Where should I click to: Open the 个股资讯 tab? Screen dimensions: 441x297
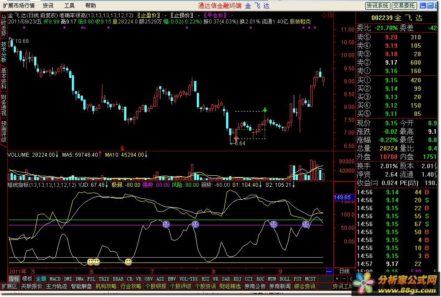[x=205, y=286]
